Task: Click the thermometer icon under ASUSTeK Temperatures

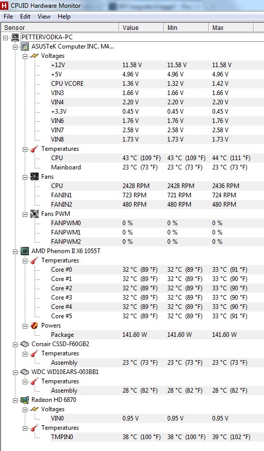Action: click(35, 149)
